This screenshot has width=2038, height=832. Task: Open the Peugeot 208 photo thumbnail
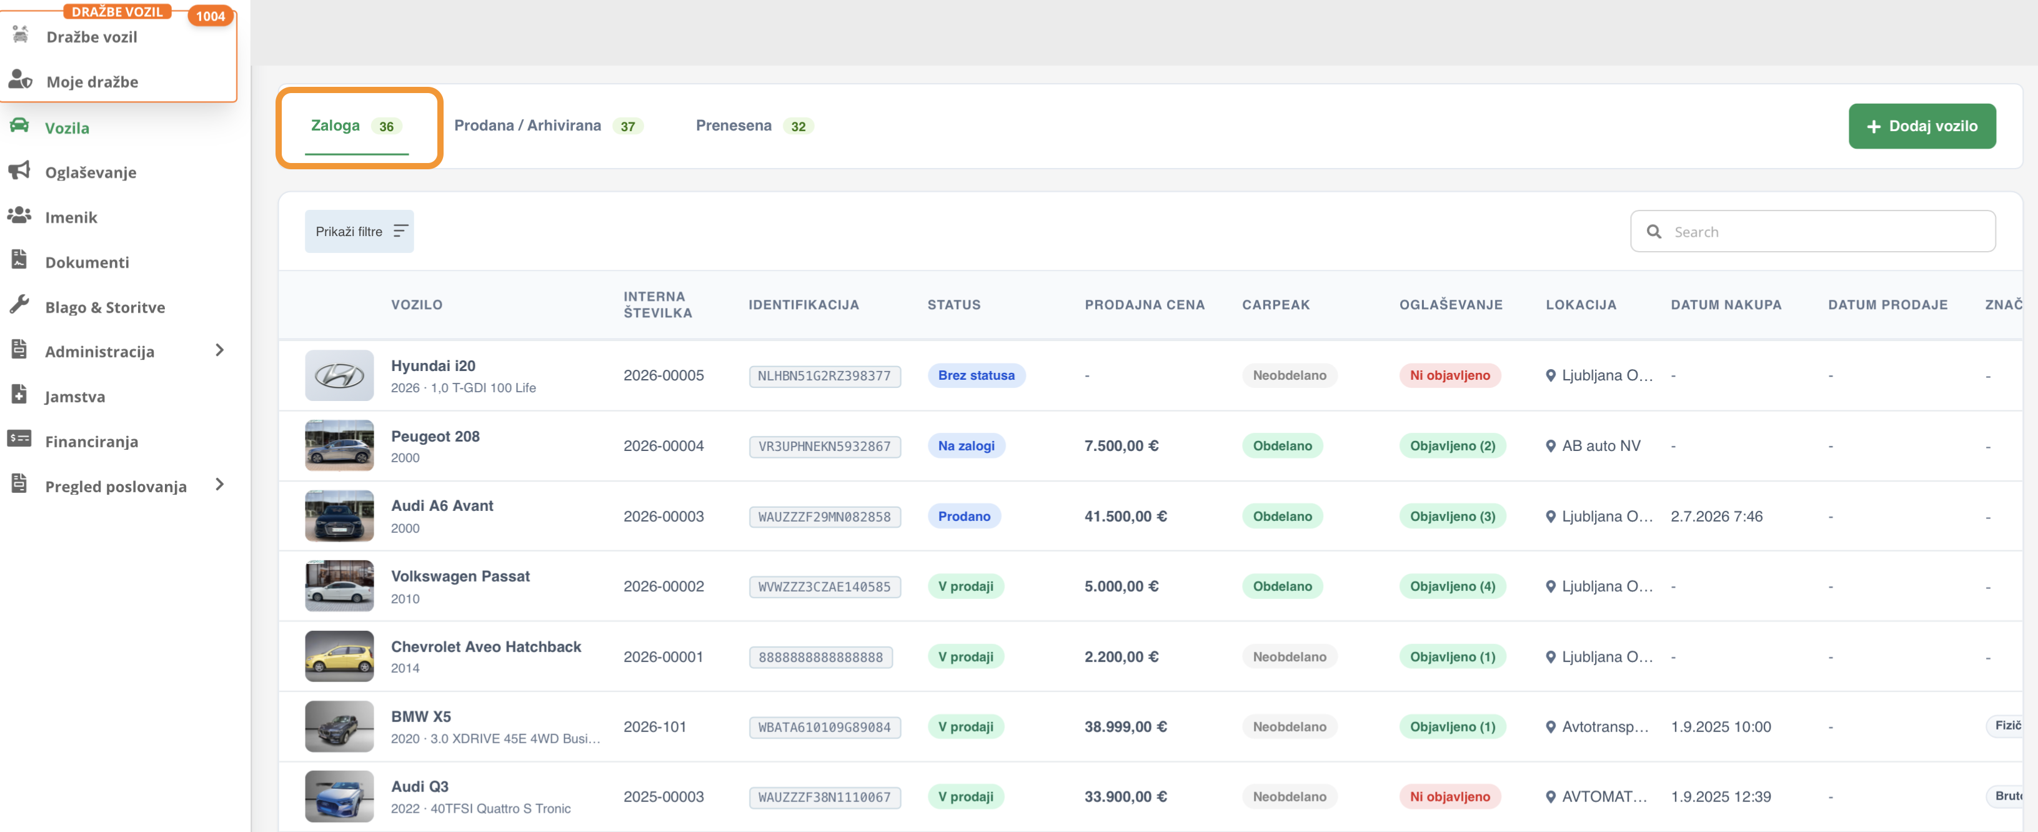coord(339,446)
